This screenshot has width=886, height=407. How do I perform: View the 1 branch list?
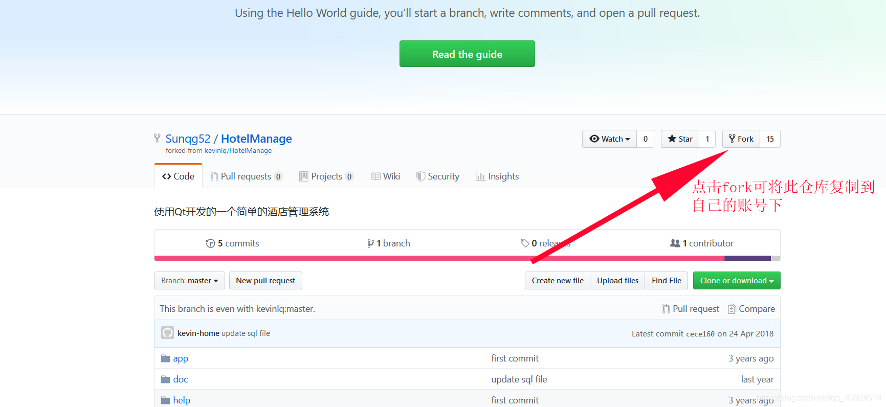coord(389,243)
